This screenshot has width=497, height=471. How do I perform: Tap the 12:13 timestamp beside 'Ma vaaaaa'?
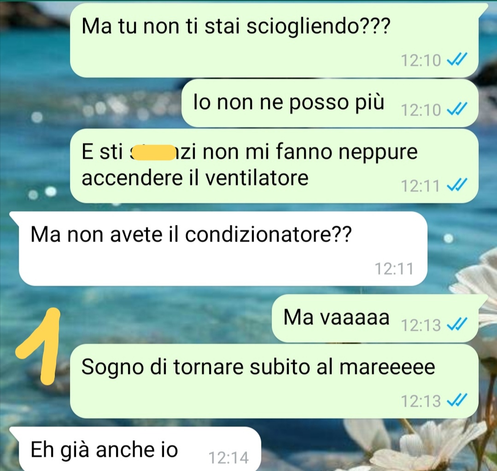pos(421,325)
